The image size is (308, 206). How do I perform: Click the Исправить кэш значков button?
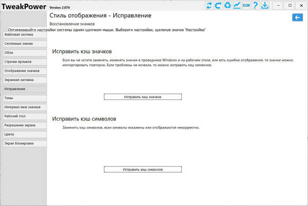pos(143,97)
